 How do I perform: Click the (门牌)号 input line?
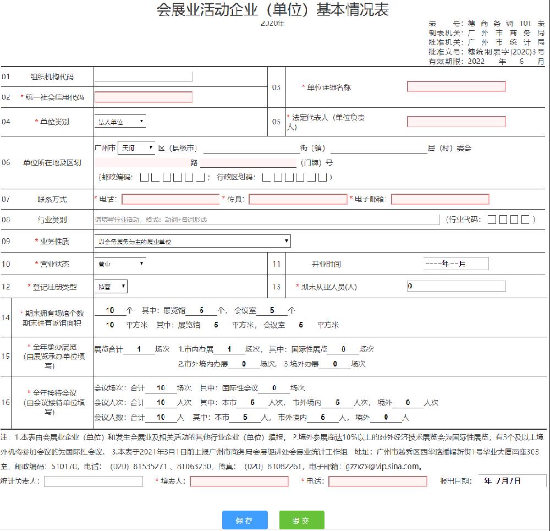click(249, 163)
